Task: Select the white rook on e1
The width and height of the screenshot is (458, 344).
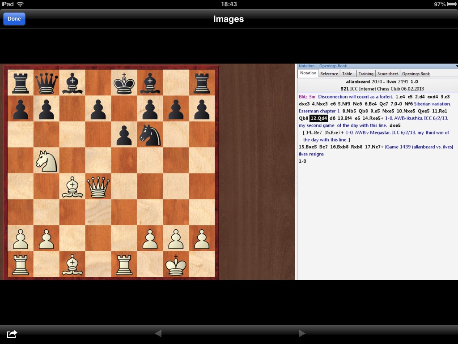Action: pos(124,264)
